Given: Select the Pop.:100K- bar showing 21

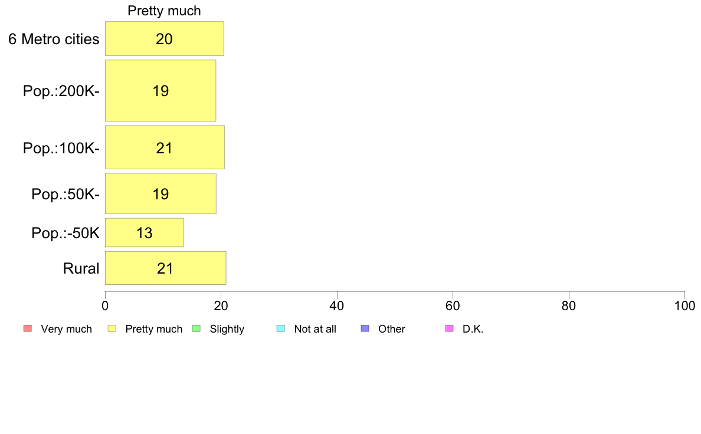Looking at the screenshot, I should (x=165, y=147).
